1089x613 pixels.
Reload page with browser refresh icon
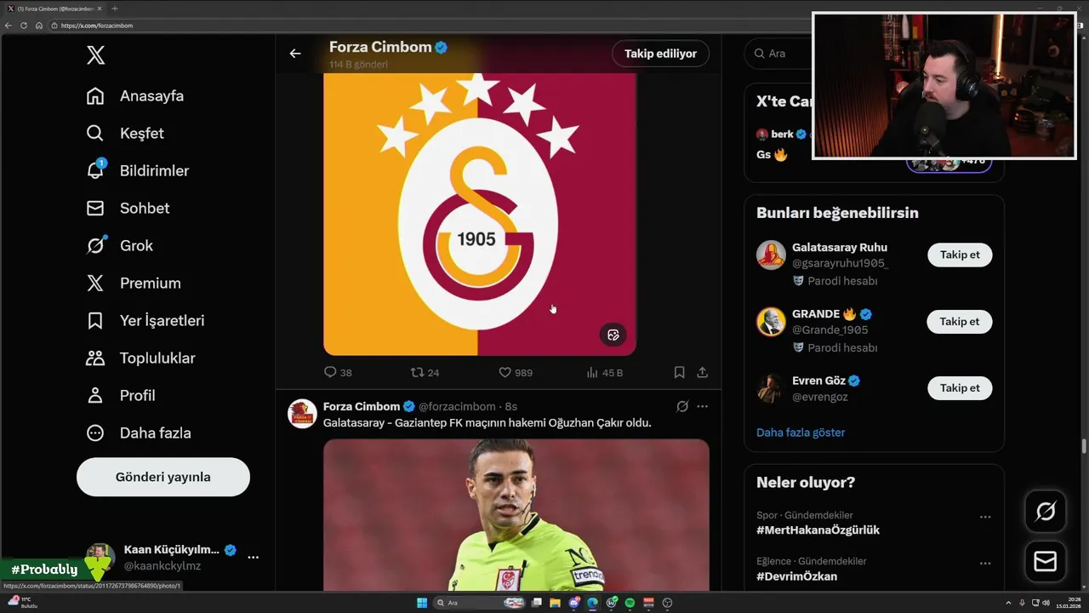point(24,26)
